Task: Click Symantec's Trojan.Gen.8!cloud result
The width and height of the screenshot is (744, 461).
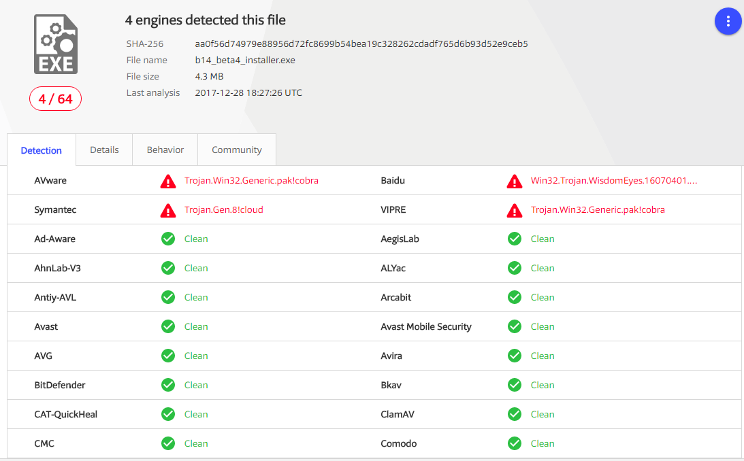Action: 224,210
